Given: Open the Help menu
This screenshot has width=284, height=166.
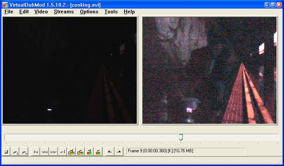Looking at the screenshot, I should click(129, 12).
